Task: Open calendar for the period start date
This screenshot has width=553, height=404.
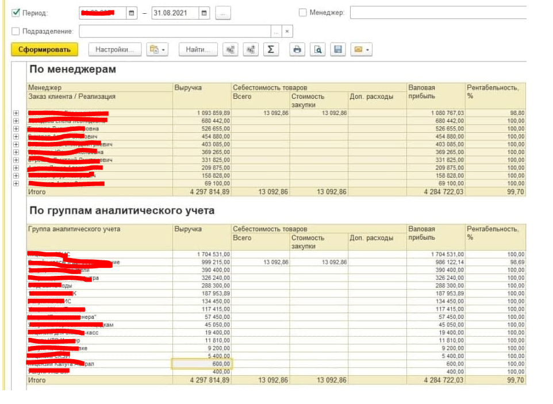Action: click(x=132, y=13)
